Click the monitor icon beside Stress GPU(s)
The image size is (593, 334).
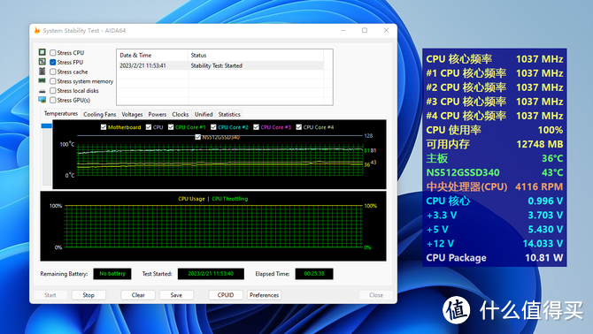[42, 100]
